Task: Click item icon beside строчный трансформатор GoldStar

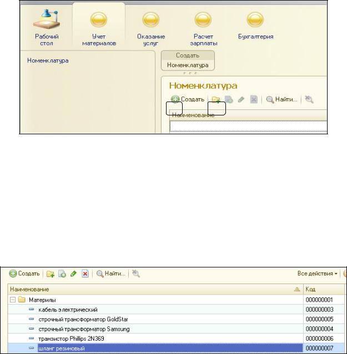Action: point(32,319)
